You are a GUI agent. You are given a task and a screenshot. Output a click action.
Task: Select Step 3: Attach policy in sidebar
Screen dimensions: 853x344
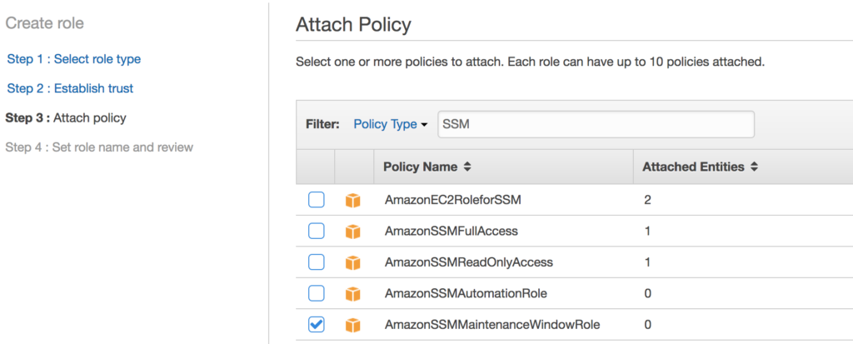pyautogui.click(x=66, y=117)
